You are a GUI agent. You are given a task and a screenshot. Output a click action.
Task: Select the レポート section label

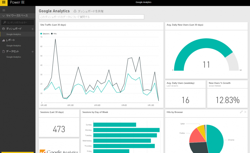pos(11,40)
